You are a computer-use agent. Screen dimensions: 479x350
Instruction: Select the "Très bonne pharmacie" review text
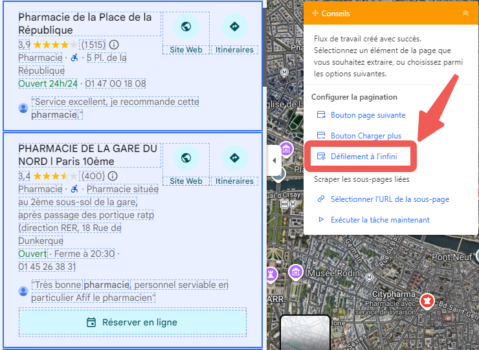tap(130, 291)
